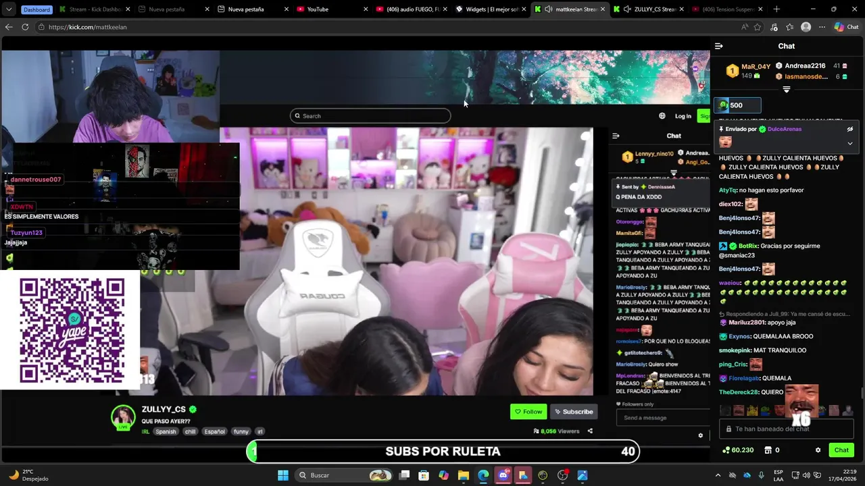
Task: Click the Español tag
Action: coord(214,431)
